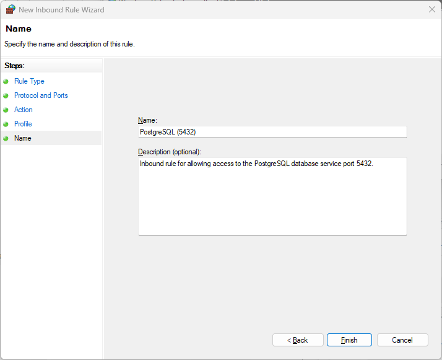Click the green bullet beside Rule Type
This screenshot has width=442, height=360.
point(6,82)
